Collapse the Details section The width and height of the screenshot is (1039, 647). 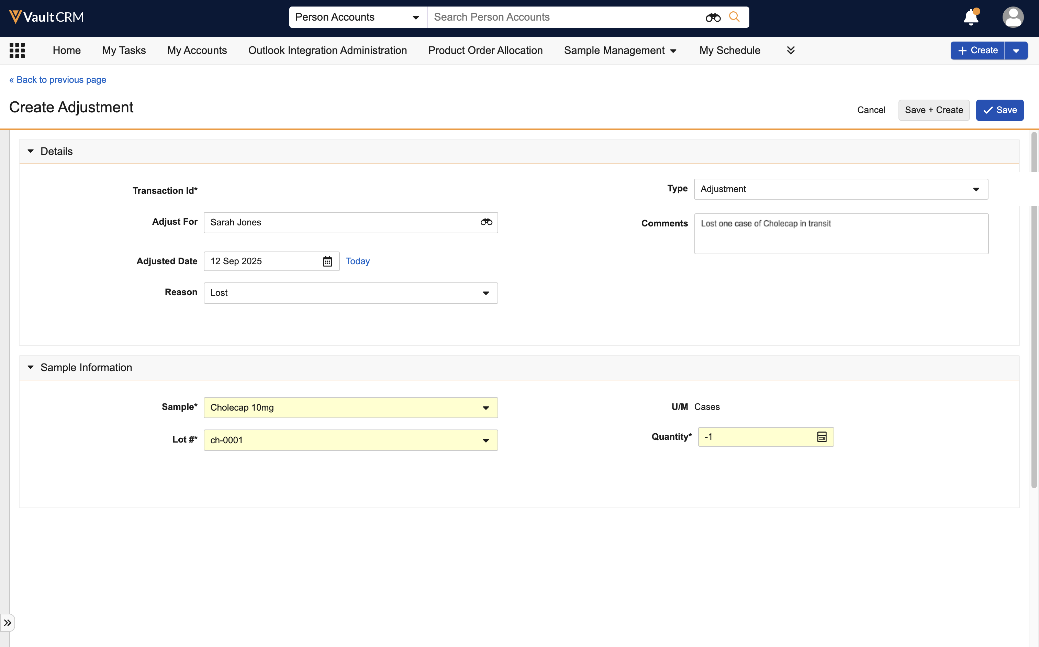tap(31, 152)
